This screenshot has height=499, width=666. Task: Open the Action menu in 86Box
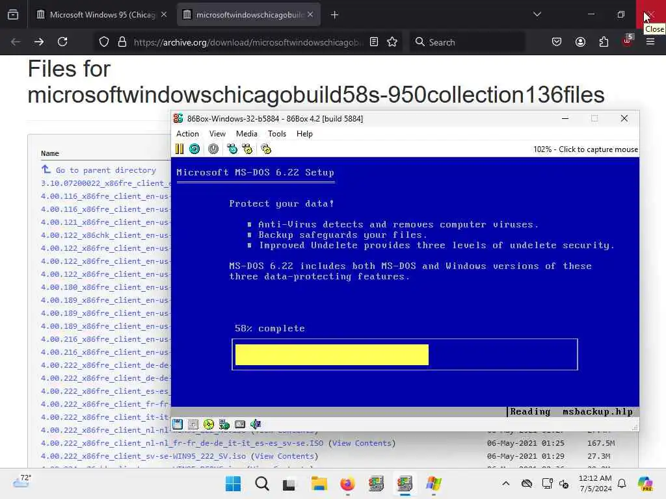pos(187,134)
